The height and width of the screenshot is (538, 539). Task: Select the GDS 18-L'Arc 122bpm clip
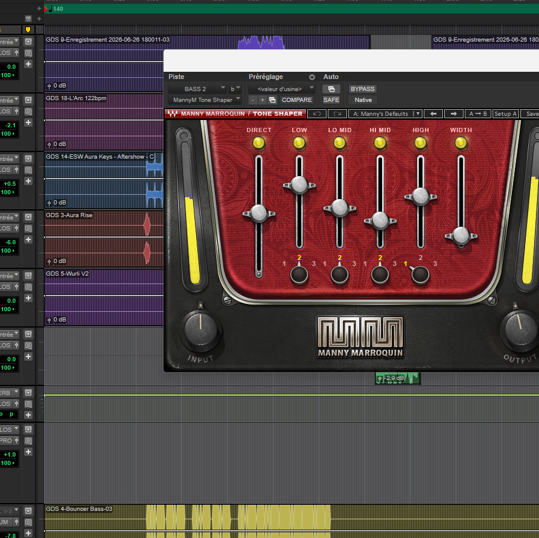[104, 121]
